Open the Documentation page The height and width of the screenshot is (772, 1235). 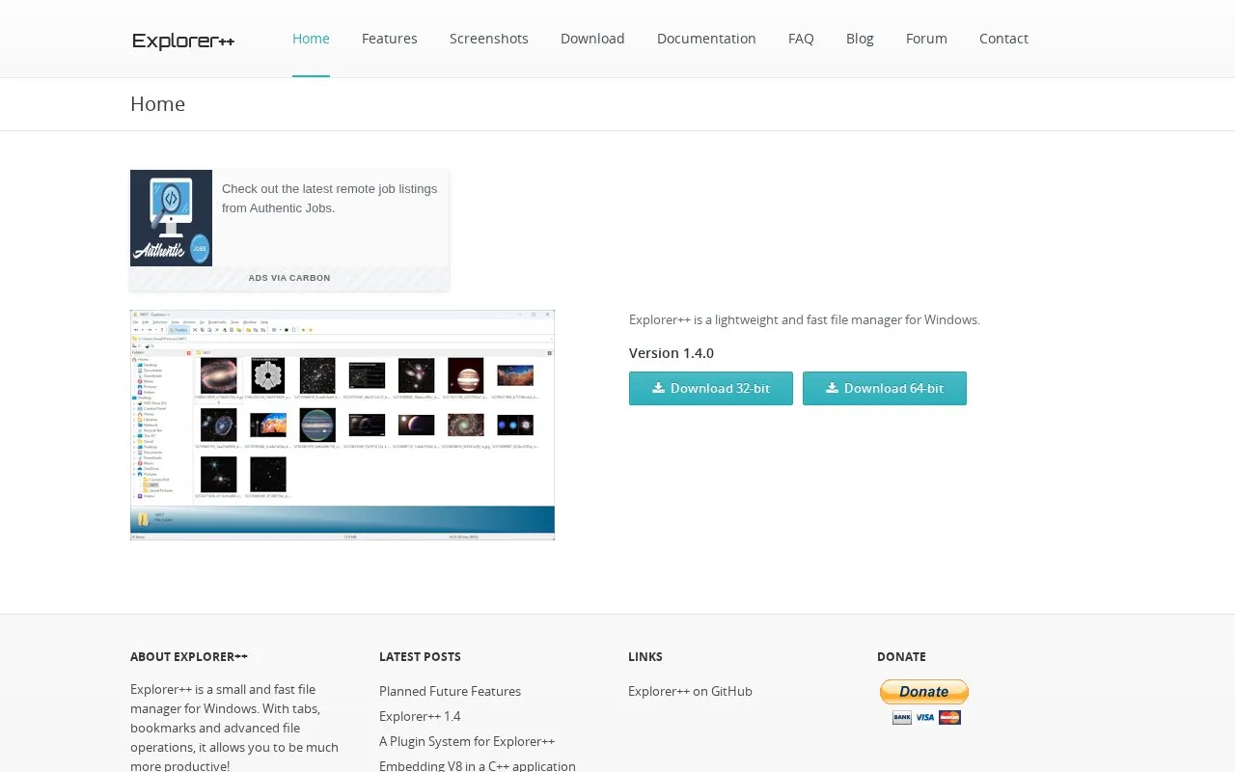click(706, 39)
